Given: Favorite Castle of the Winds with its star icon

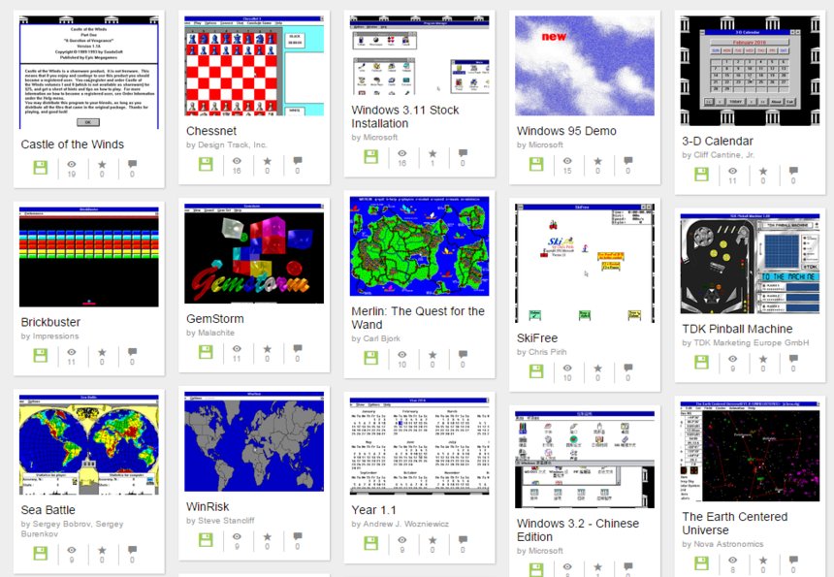Looking at the screenshot, I should [x=102, y=164].
